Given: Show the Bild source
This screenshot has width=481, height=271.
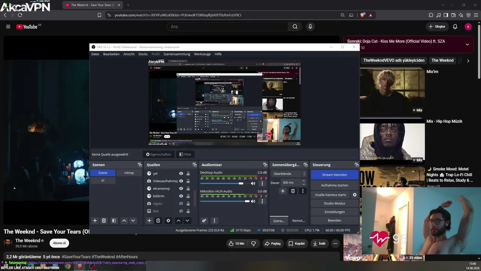Looking at the screenshot, I should coord(181,211).
